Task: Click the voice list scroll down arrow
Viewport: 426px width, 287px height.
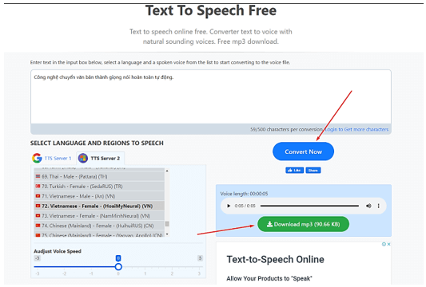Action: point(167,234)
